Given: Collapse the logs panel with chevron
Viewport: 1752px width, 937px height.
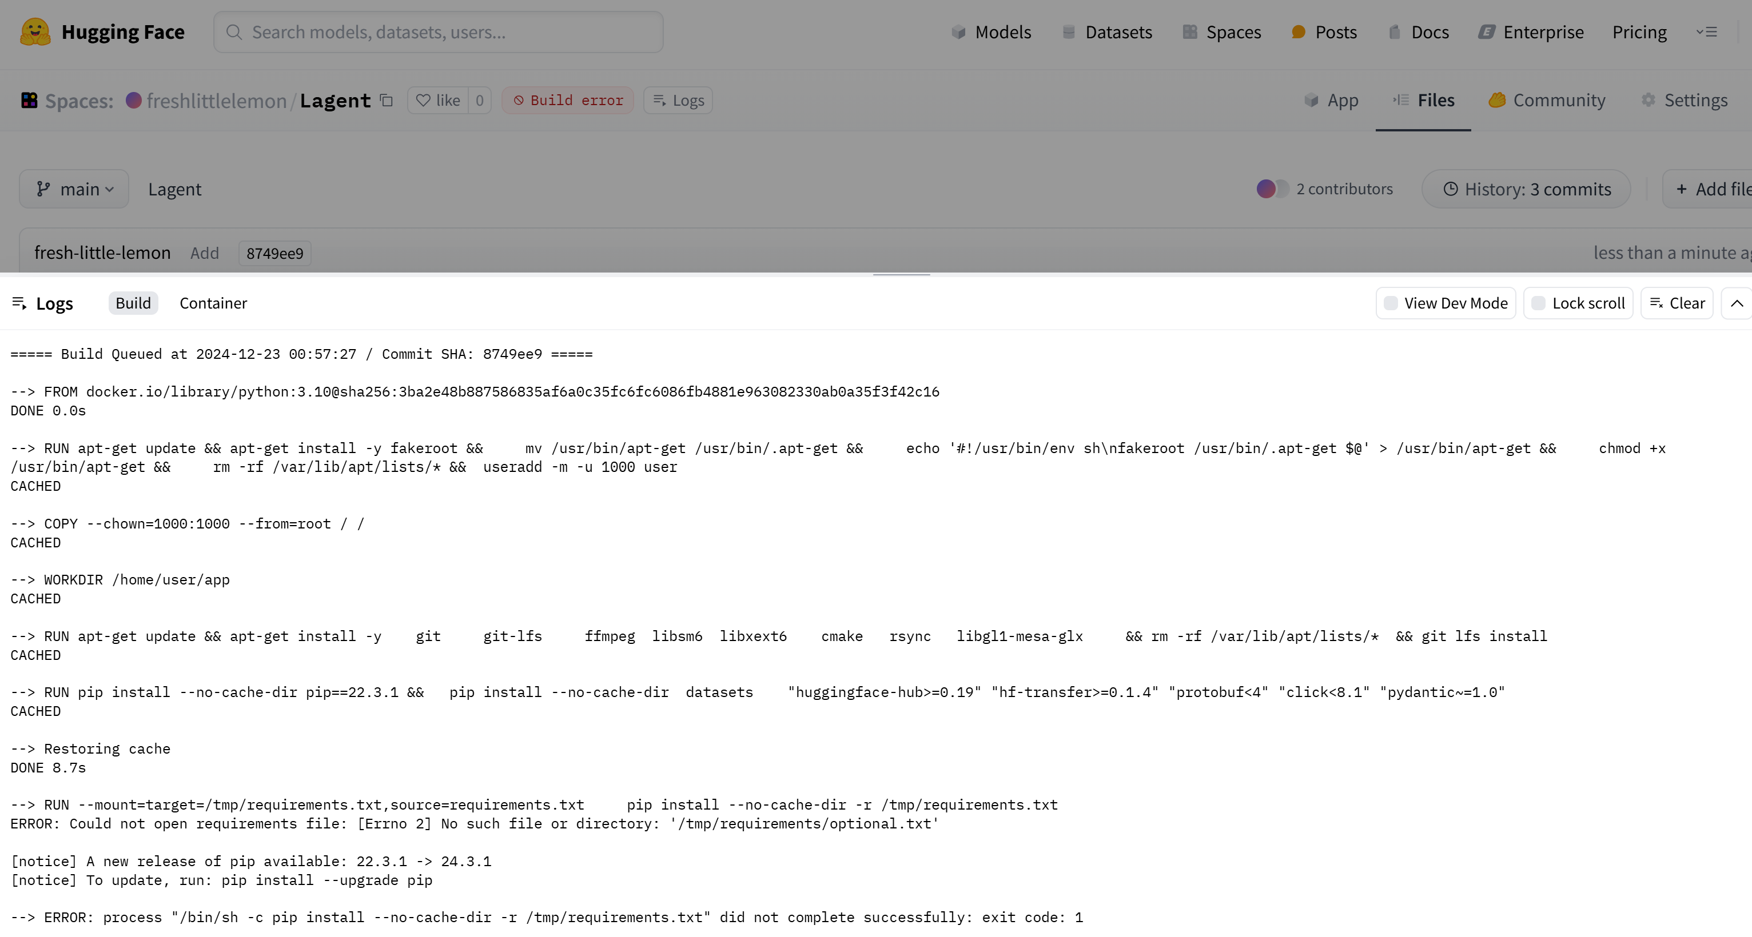Looking at the screenshot, I should tap(1737, 303).
